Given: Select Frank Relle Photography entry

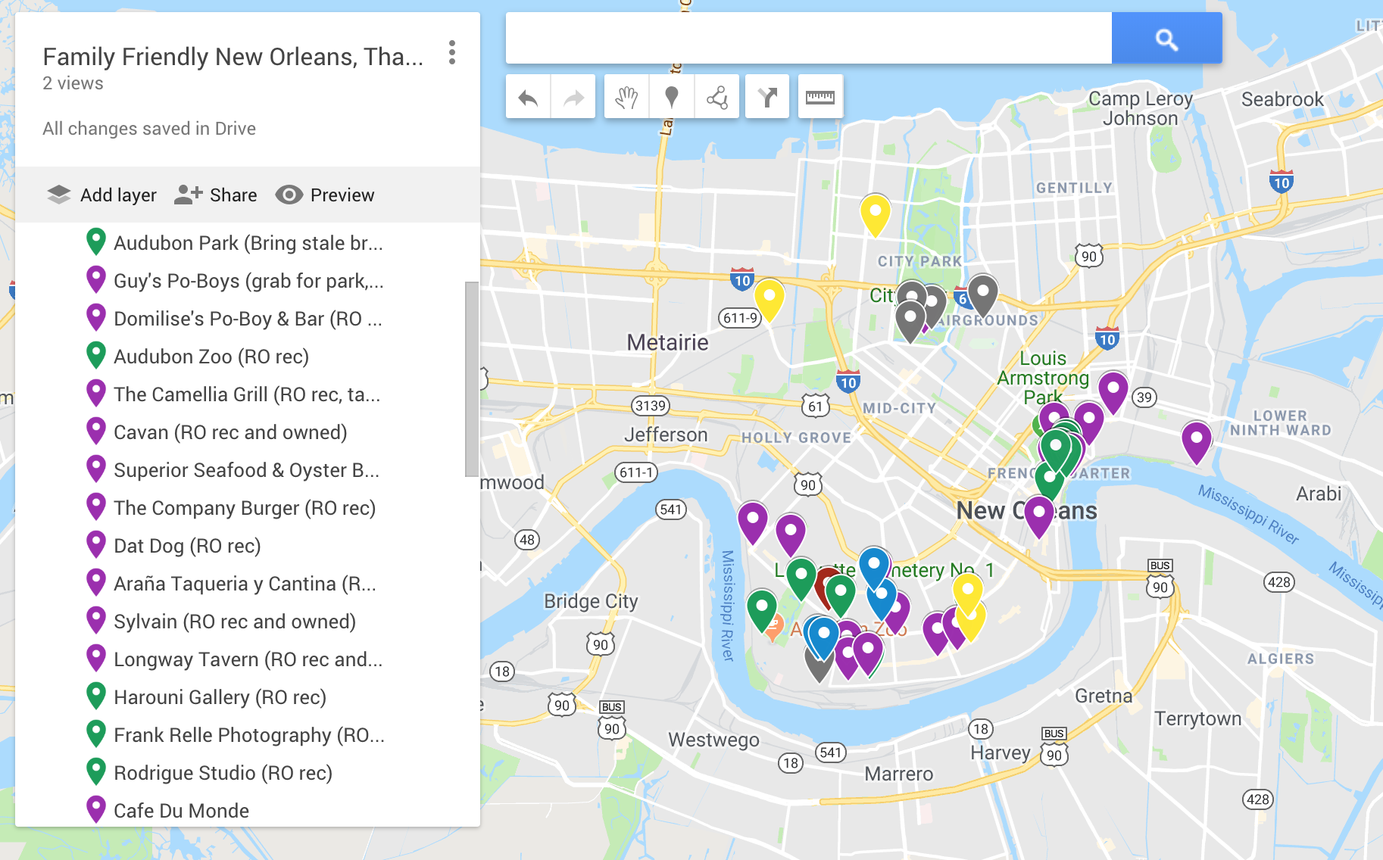Looking at the screenshot, I should click(x=248, y=735).
